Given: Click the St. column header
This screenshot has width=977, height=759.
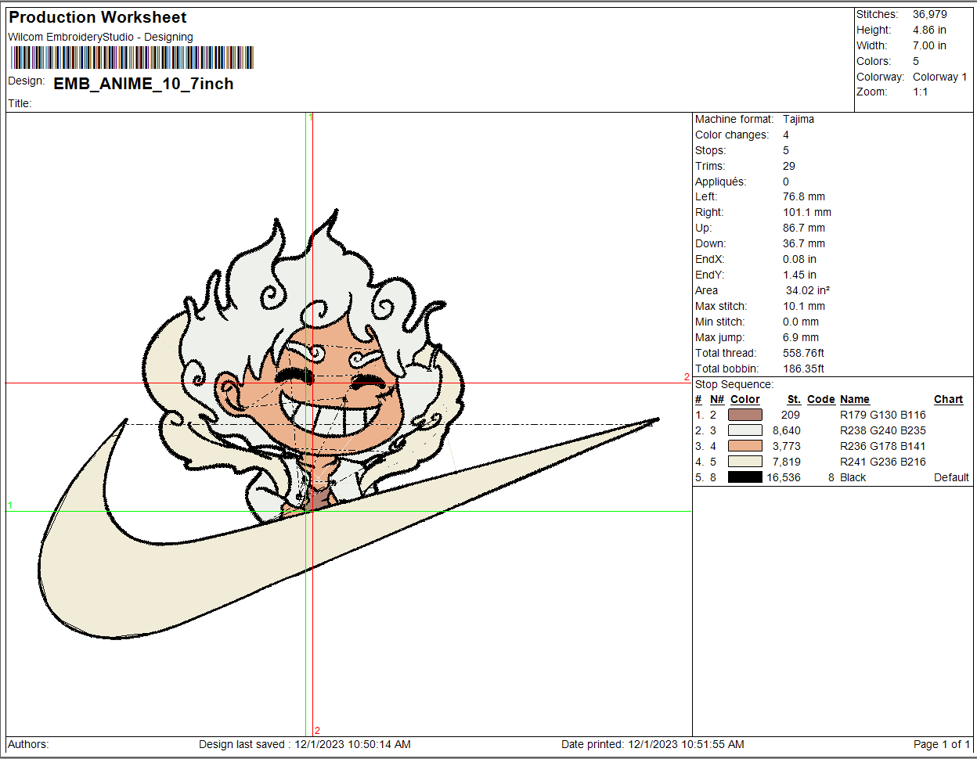Looking at the screenshot, I should coord(793,399).
